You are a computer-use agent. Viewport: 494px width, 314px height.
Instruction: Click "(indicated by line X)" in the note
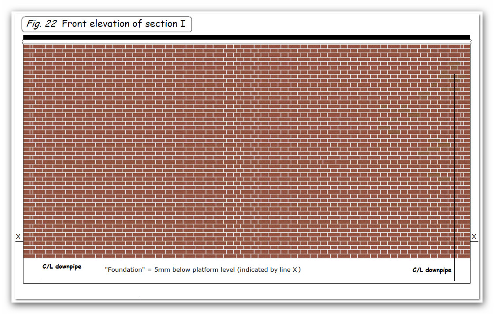269,270
